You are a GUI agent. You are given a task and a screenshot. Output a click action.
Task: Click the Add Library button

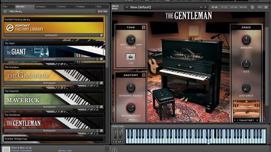click(16, 11)
